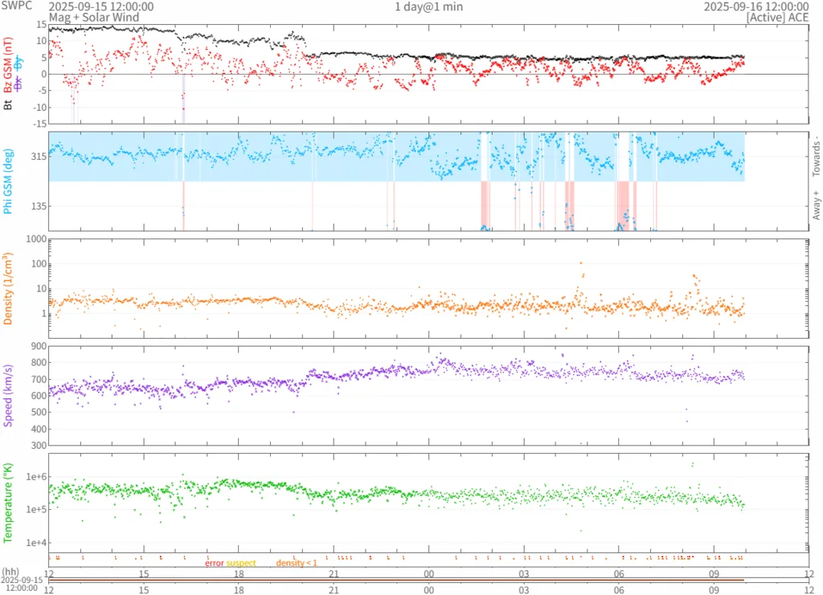Click the orange Density axis label
This screenshot has height=595, width=823.
tap(9, 286)
